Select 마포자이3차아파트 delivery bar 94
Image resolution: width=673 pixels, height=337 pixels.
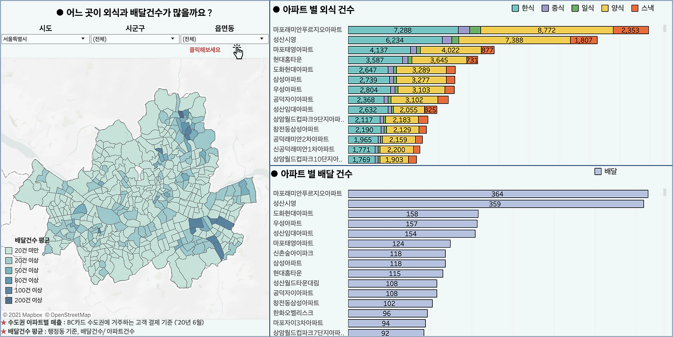[x=387, y=323]
